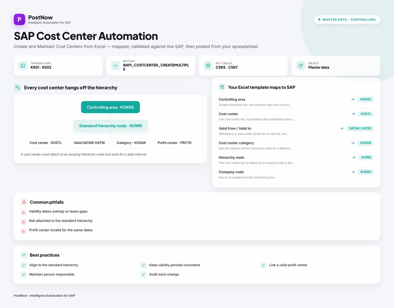Click 'Align to the standard hierarchy' text
This screenshot has height=308, width=394.
point(54,265)
